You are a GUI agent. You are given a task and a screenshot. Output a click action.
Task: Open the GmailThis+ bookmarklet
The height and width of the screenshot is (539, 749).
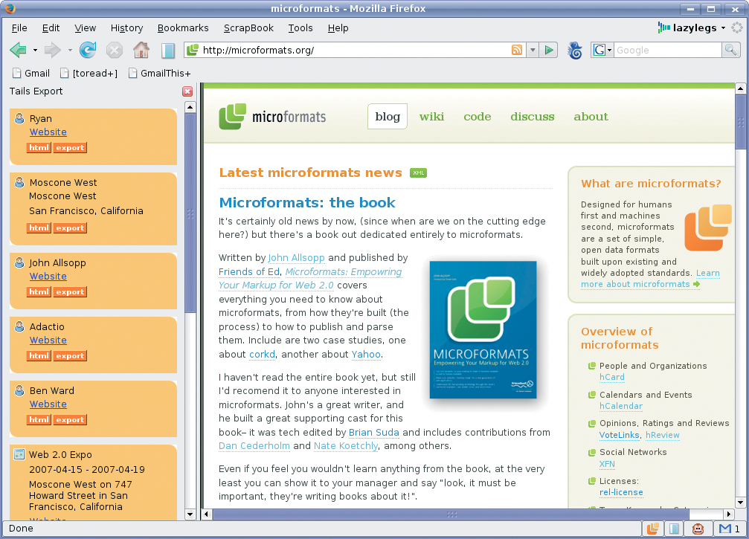(x=159, y=73)
